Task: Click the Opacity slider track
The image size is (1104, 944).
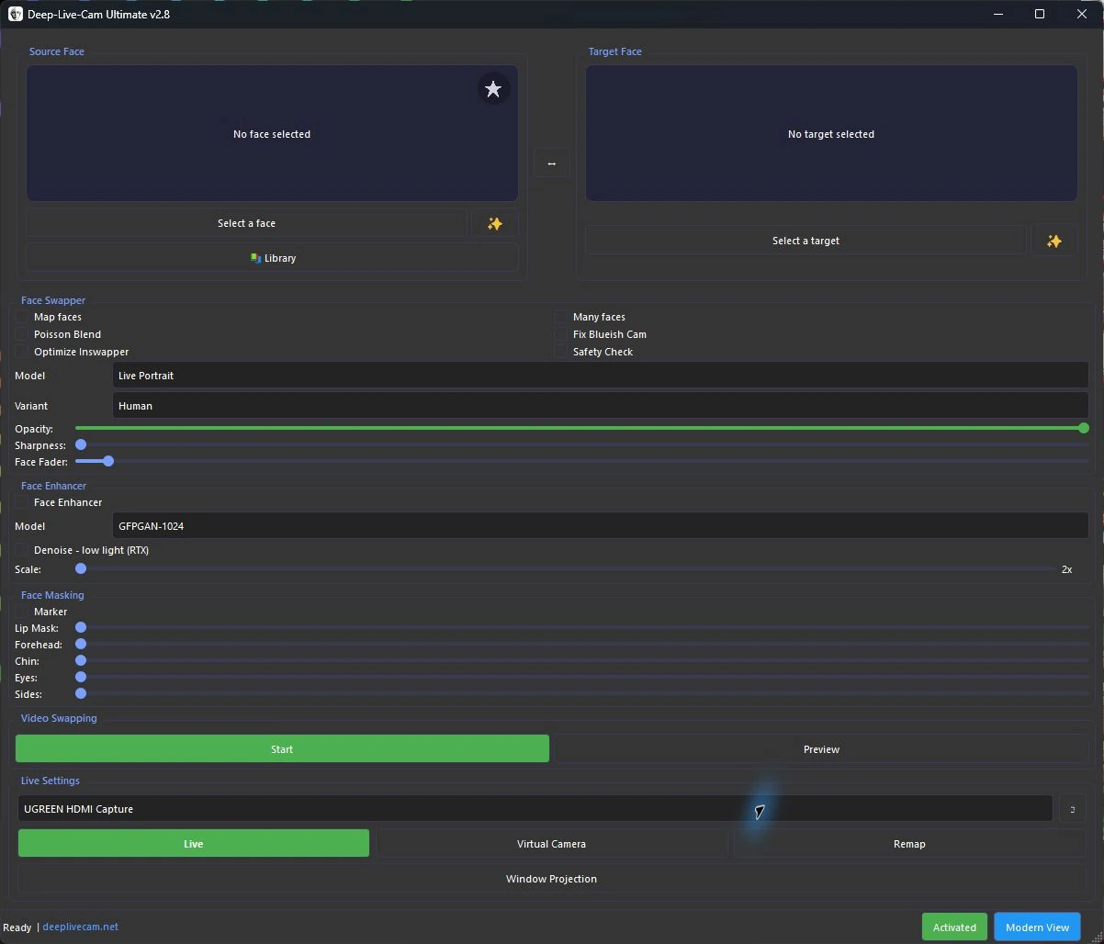Action: pos(580,428)
